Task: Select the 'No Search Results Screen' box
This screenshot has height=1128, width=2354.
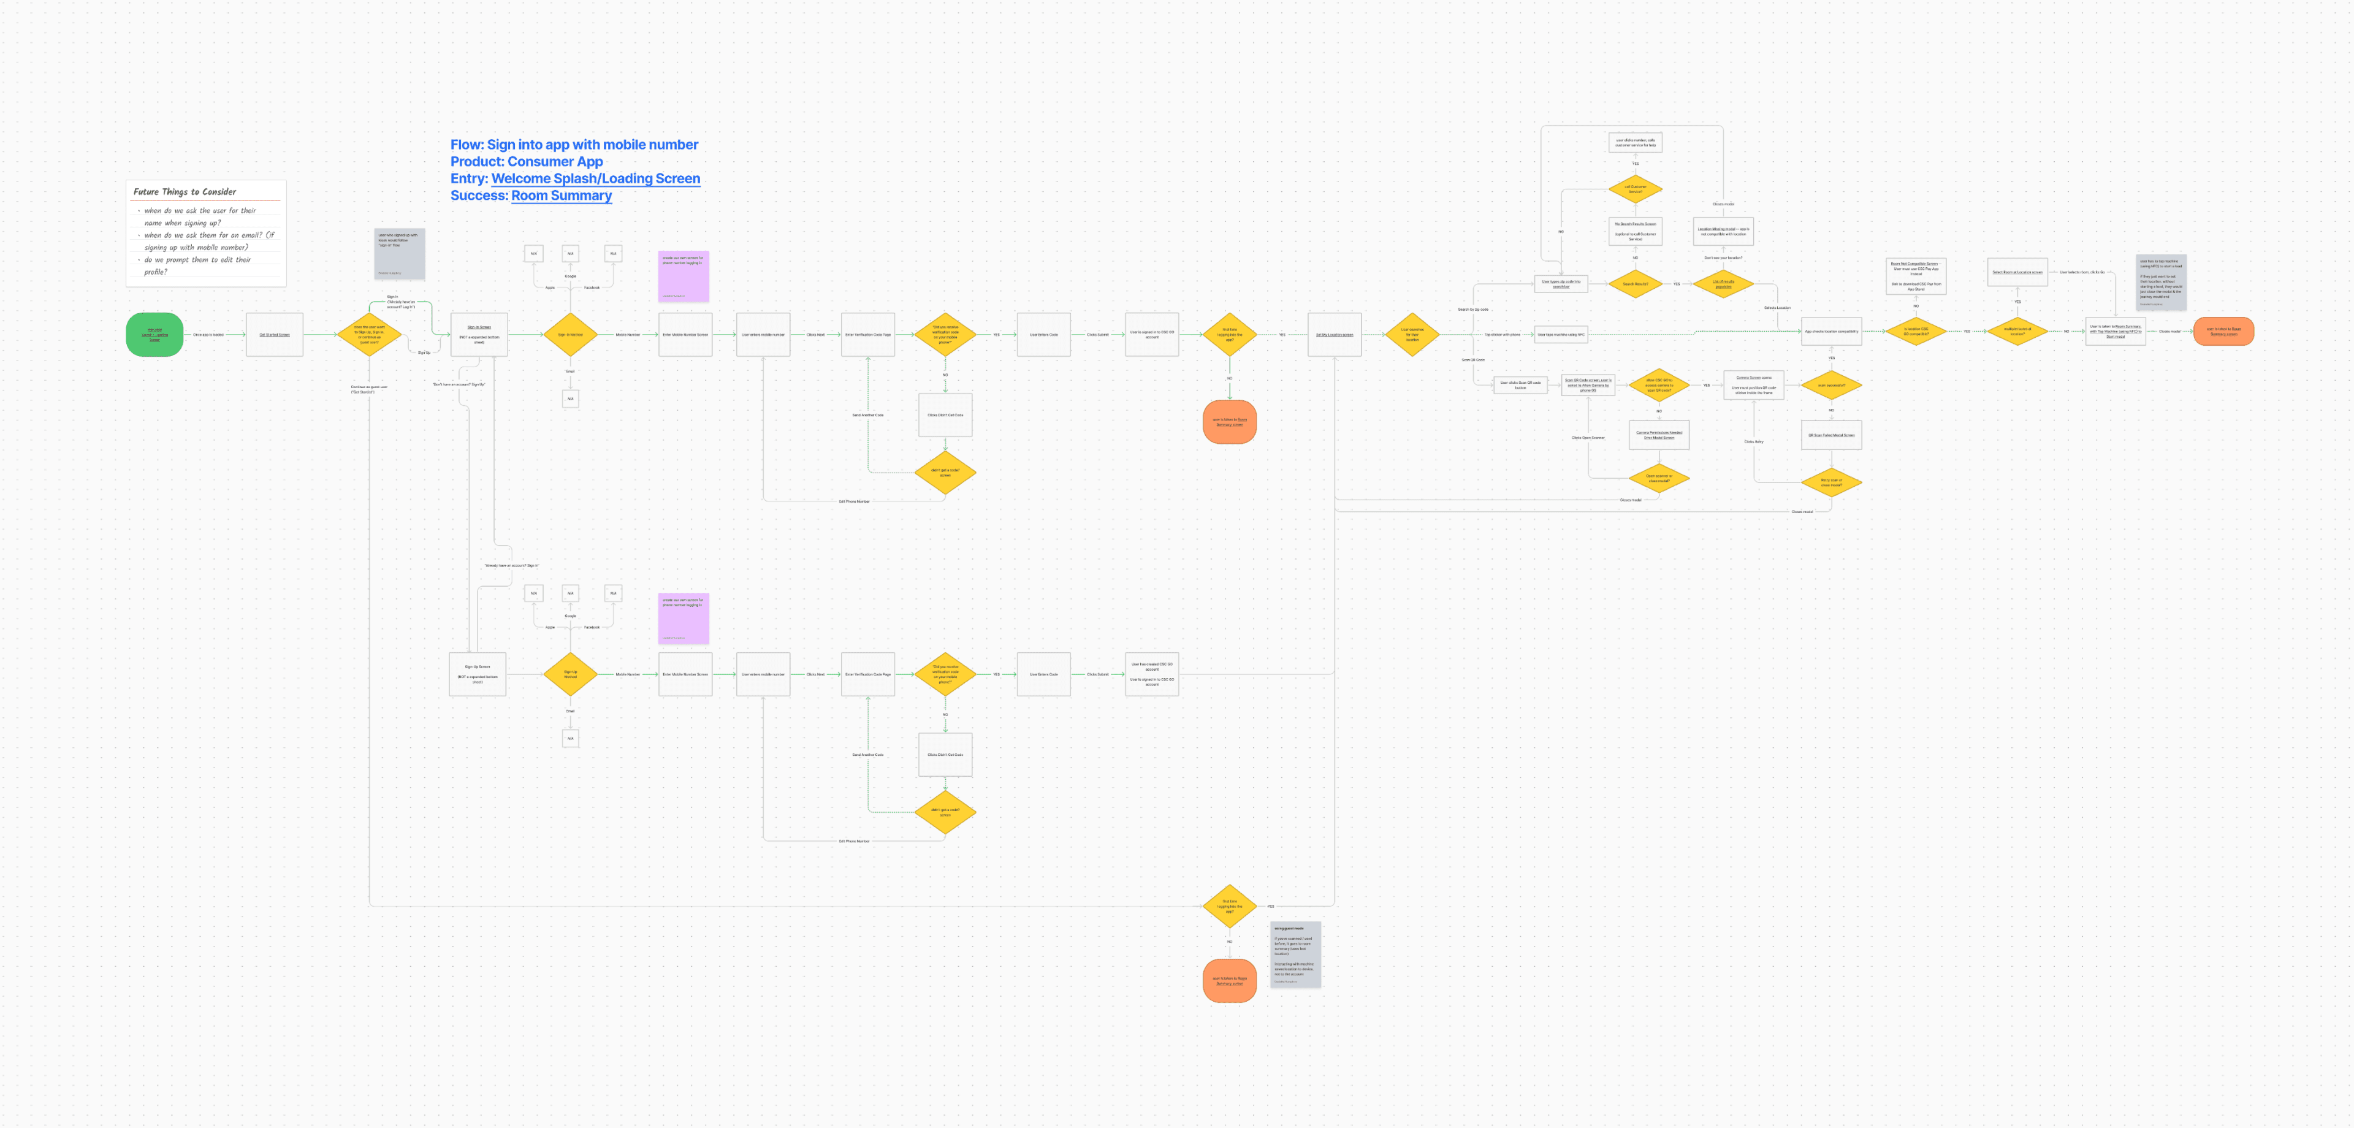Action: (x=1635, y=231)
